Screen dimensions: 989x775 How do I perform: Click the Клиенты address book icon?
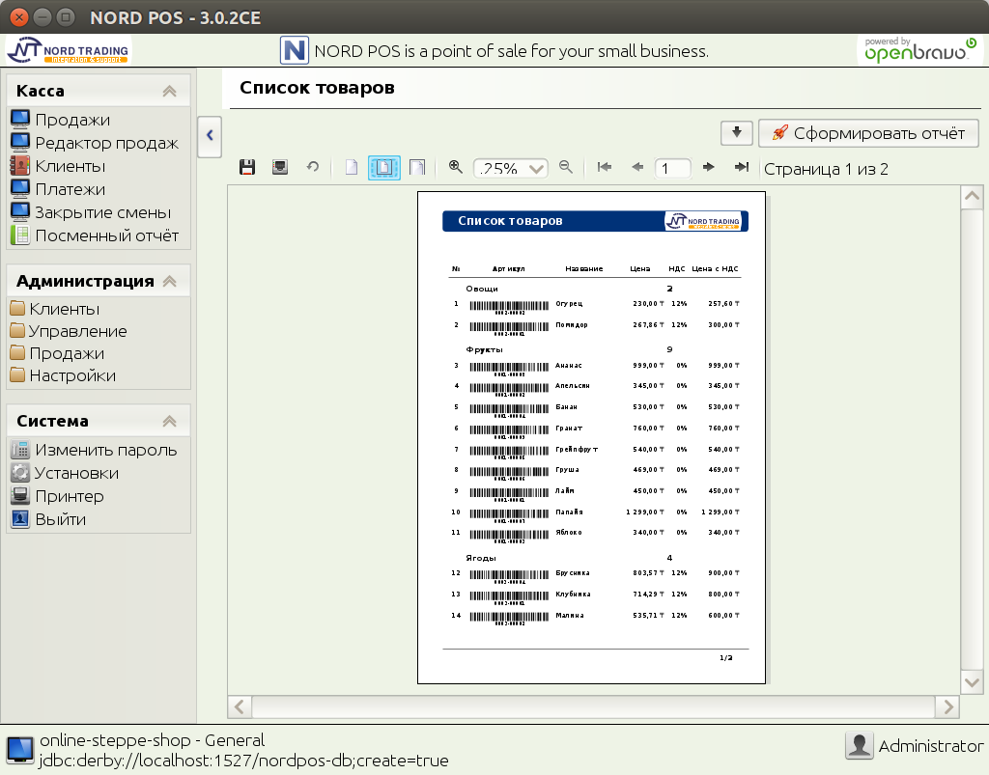(x=20, y=166)
